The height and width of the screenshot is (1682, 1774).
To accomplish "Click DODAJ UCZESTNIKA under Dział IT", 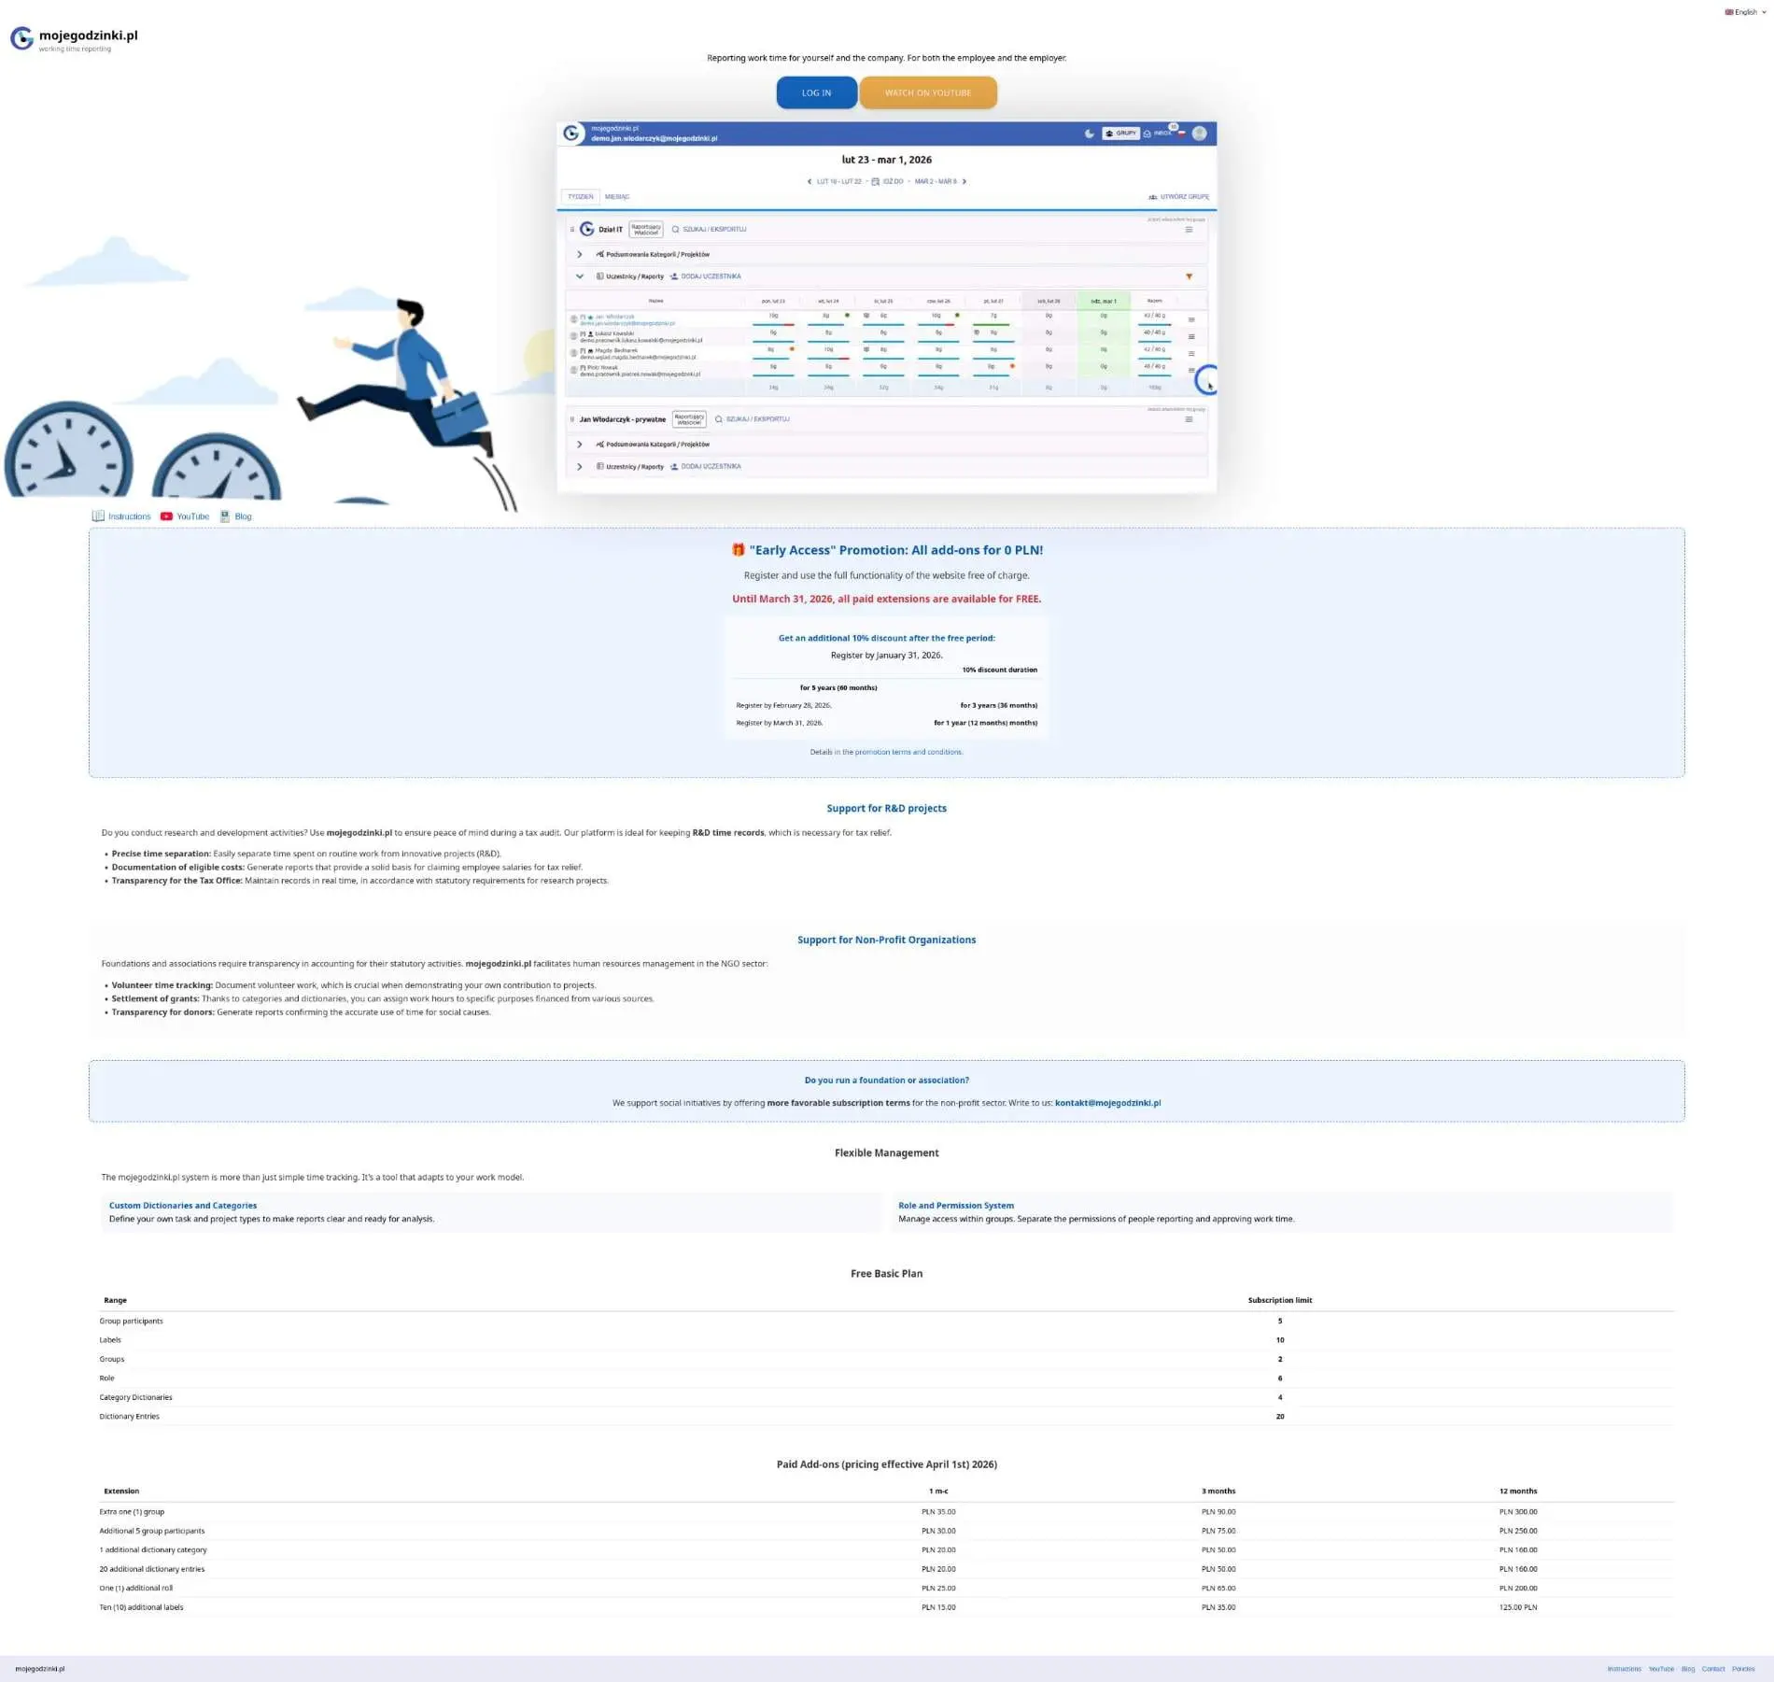I will pyautogui.click(x=705, y=276).
